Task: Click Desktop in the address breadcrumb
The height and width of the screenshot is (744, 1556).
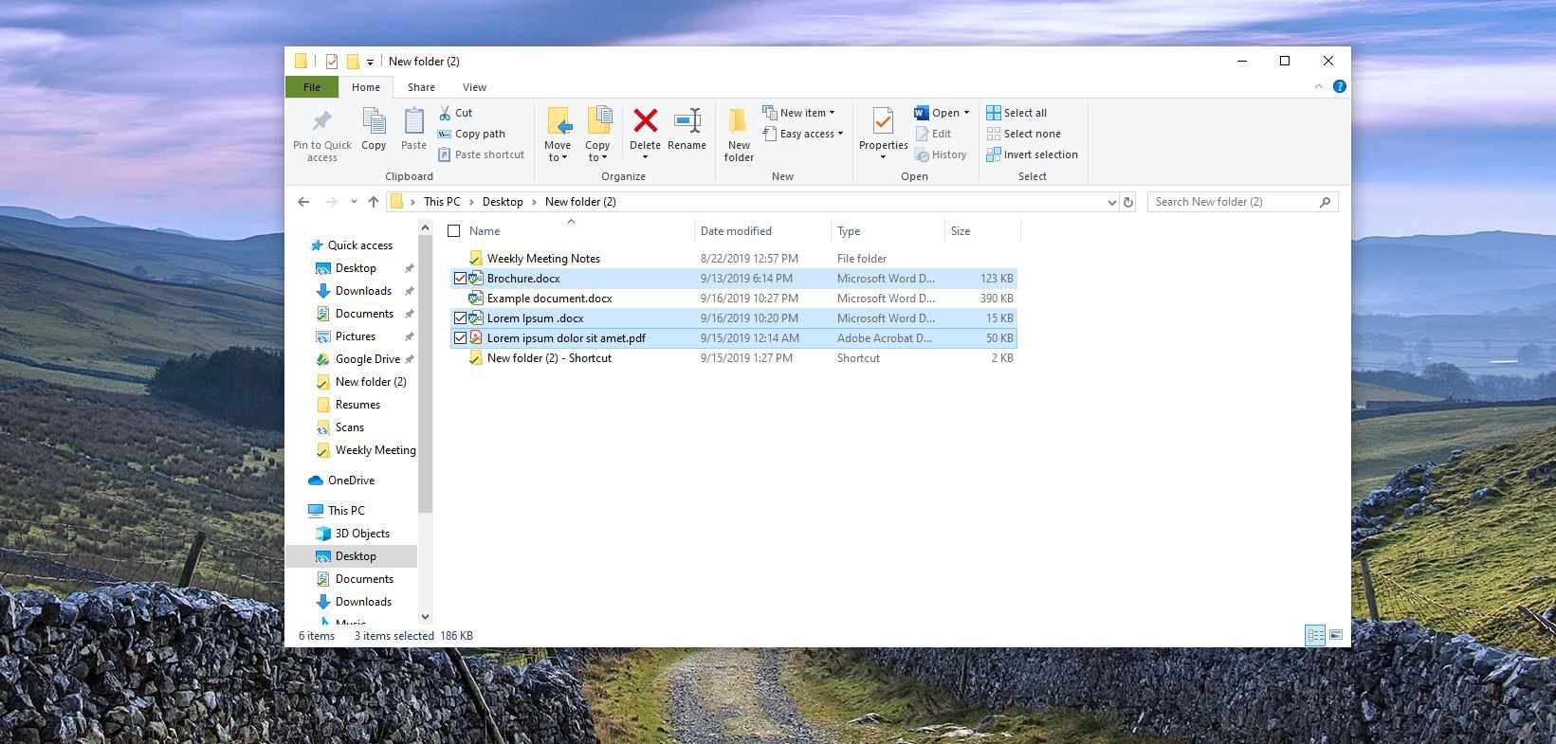Action: click(503, 202)
